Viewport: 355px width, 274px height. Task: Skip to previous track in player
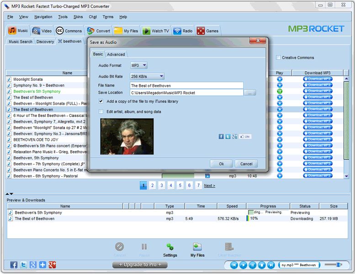click(234, 265)
